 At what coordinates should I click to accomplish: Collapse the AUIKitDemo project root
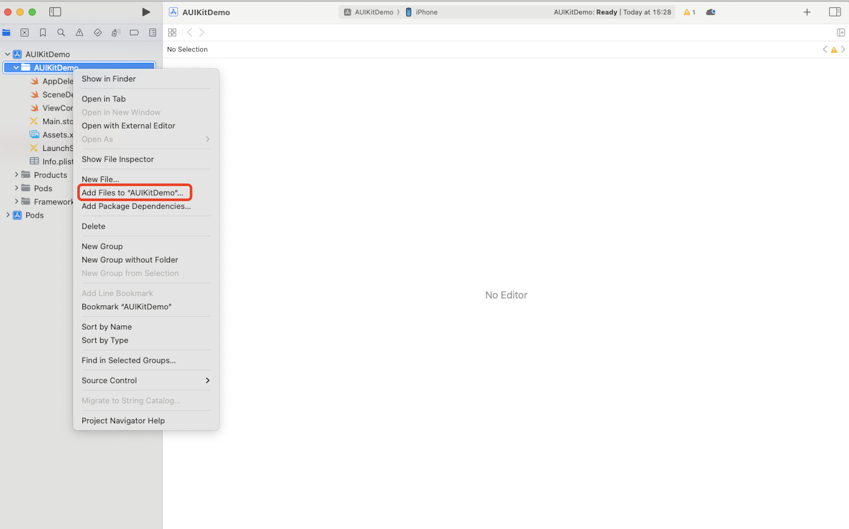pyautogui.click(x=7, y=54)
